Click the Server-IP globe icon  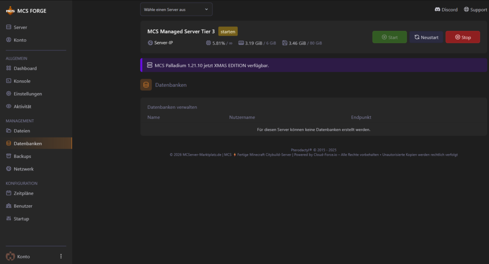point(150,42)
